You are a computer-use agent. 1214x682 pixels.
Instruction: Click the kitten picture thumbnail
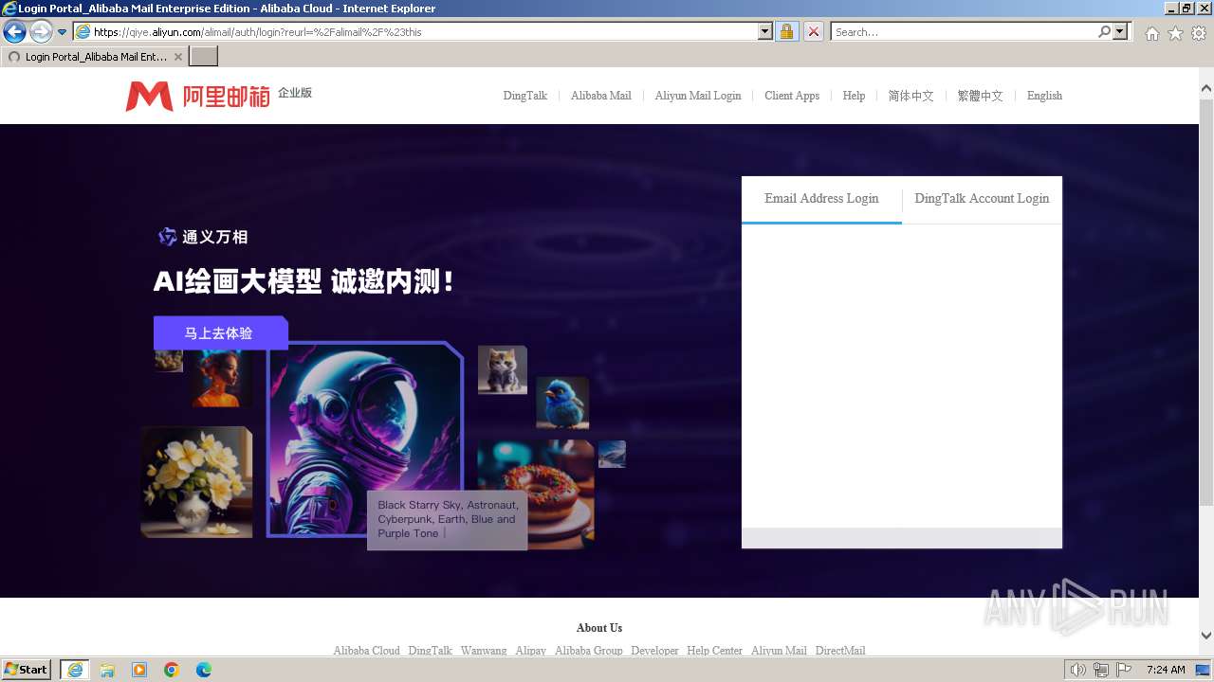point(502,369)
